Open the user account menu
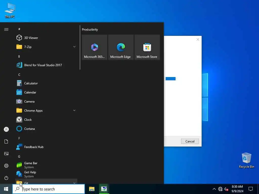 [6, 129]
